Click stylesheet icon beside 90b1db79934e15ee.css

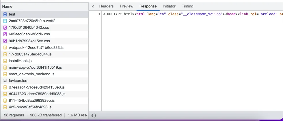pos(5,41)
